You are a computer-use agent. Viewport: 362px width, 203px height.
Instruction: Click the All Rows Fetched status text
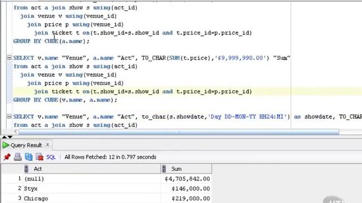coord(110,157)
